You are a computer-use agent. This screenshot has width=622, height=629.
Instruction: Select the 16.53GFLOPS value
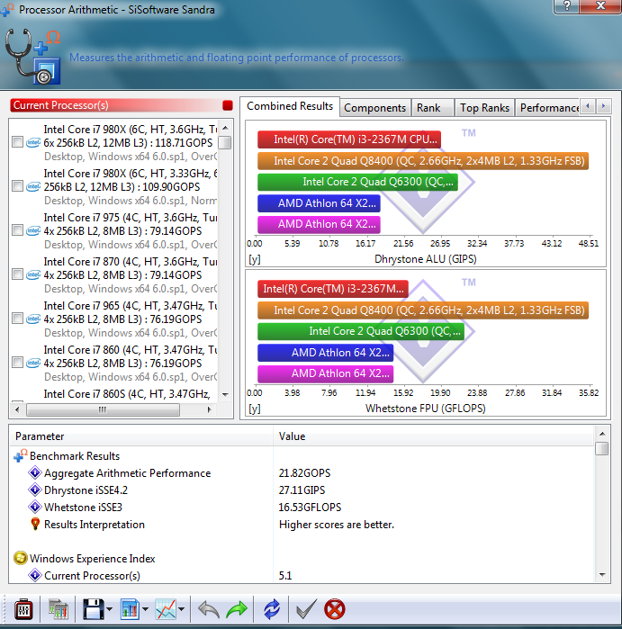tap(310, 507)
